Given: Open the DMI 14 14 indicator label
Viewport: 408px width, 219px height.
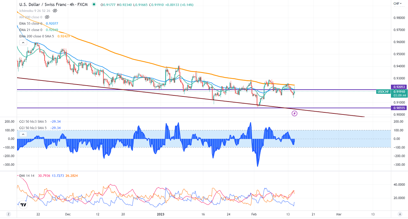Looking at the screenshot, I should [27, 176].
